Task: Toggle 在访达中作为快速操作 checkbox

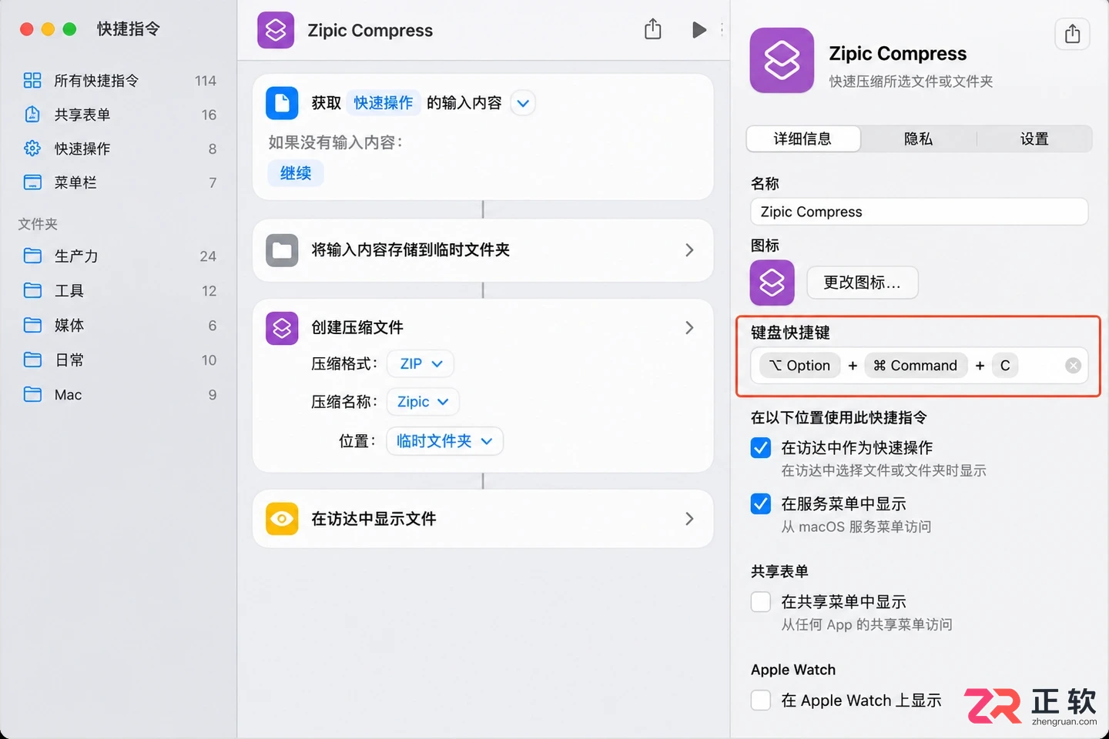Action: [761, 447]
